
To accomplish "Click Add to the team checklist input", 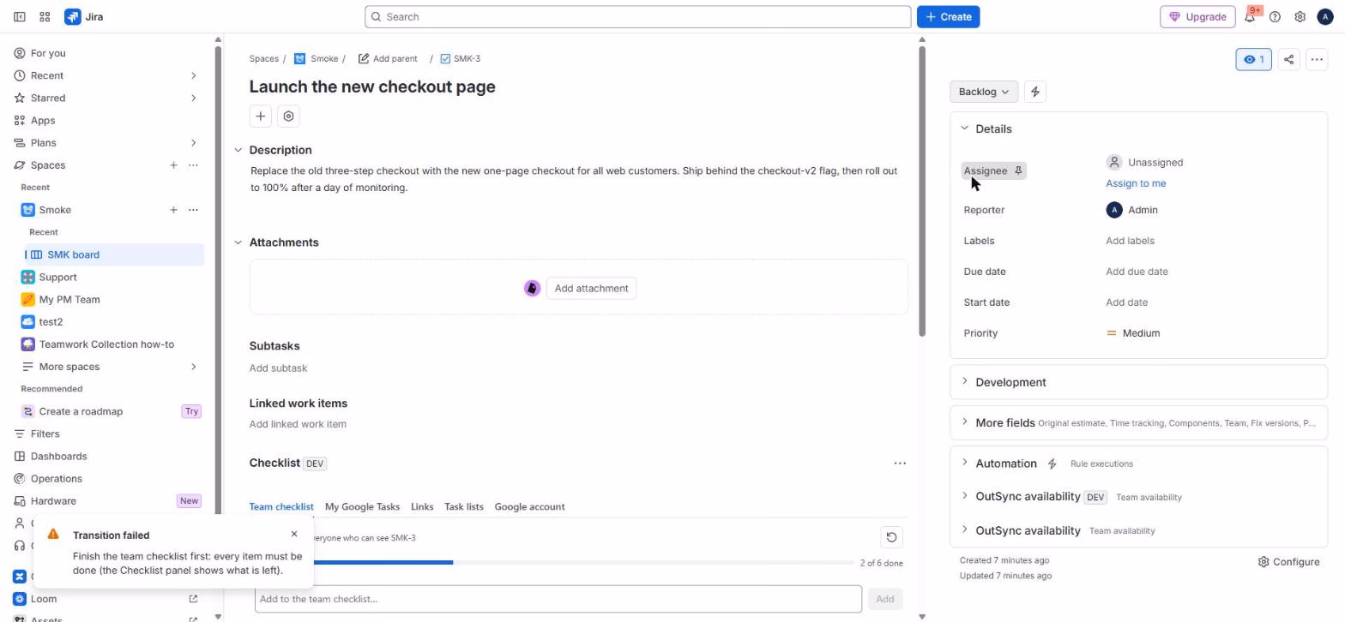I will 558,599.
